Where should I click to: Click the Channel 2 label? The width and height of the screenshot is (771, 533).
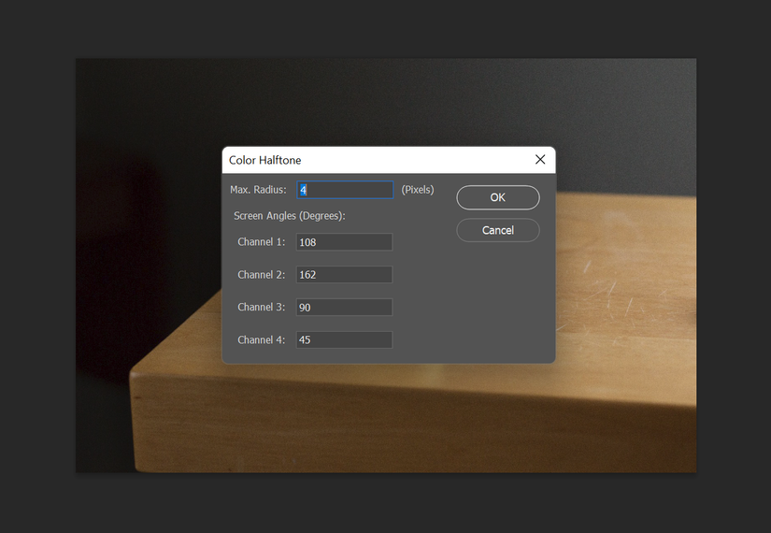[261, 275]
